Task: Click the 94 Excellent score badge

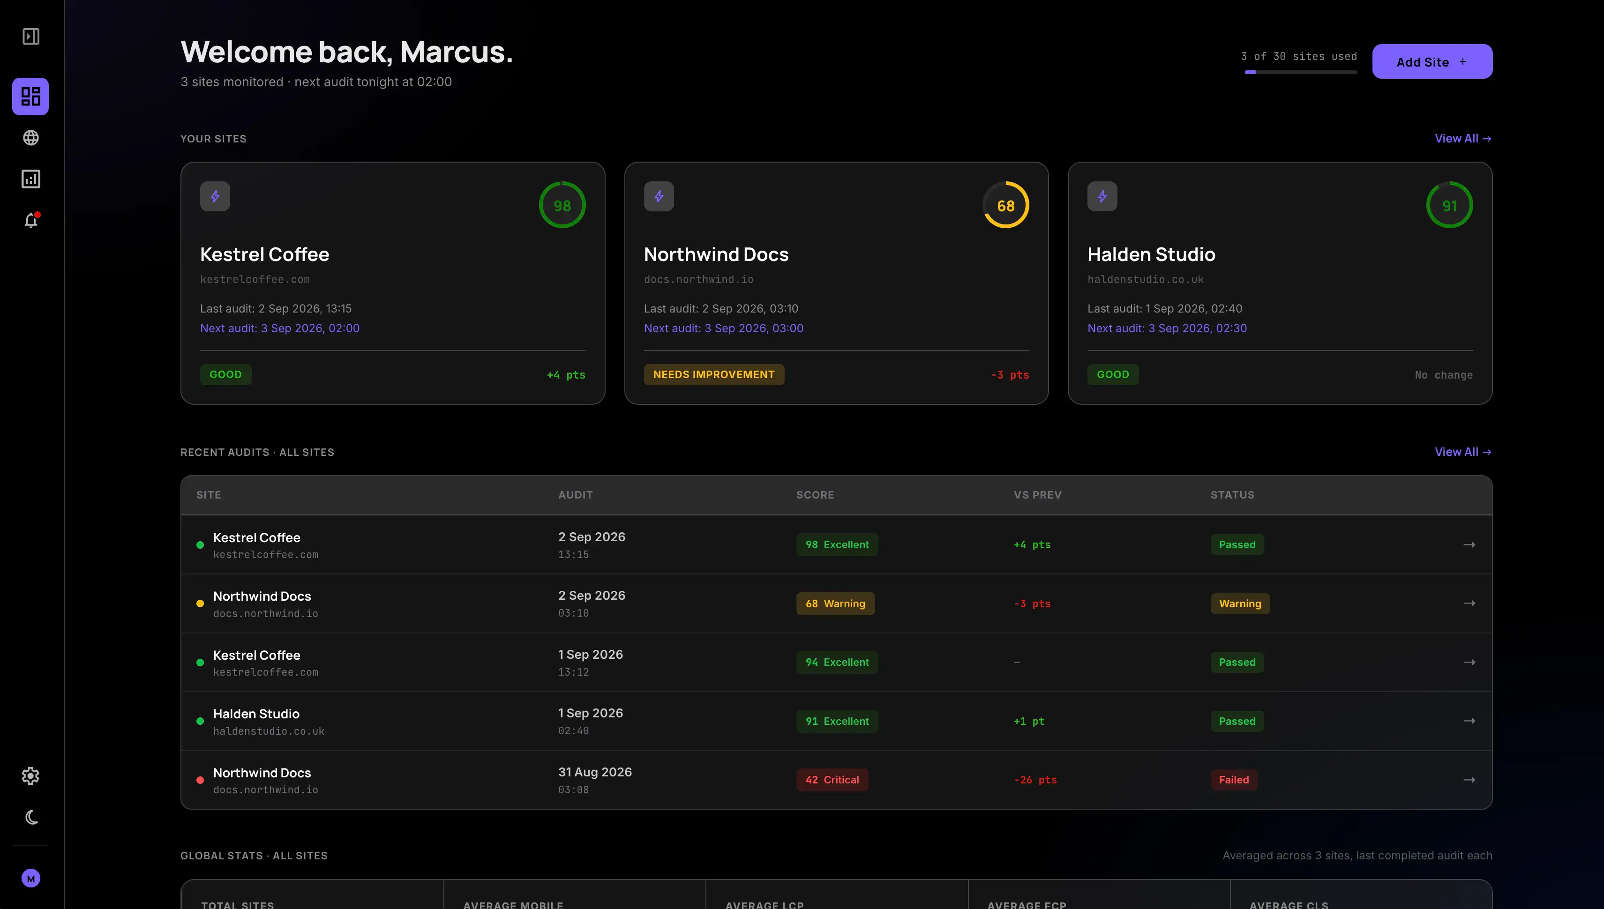Action: 837,663
